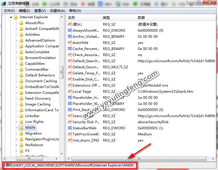The height and width of the screenshot is (170, 218).
Task: Collapse the Internet Explorer tree node
Action: [11, 17]
